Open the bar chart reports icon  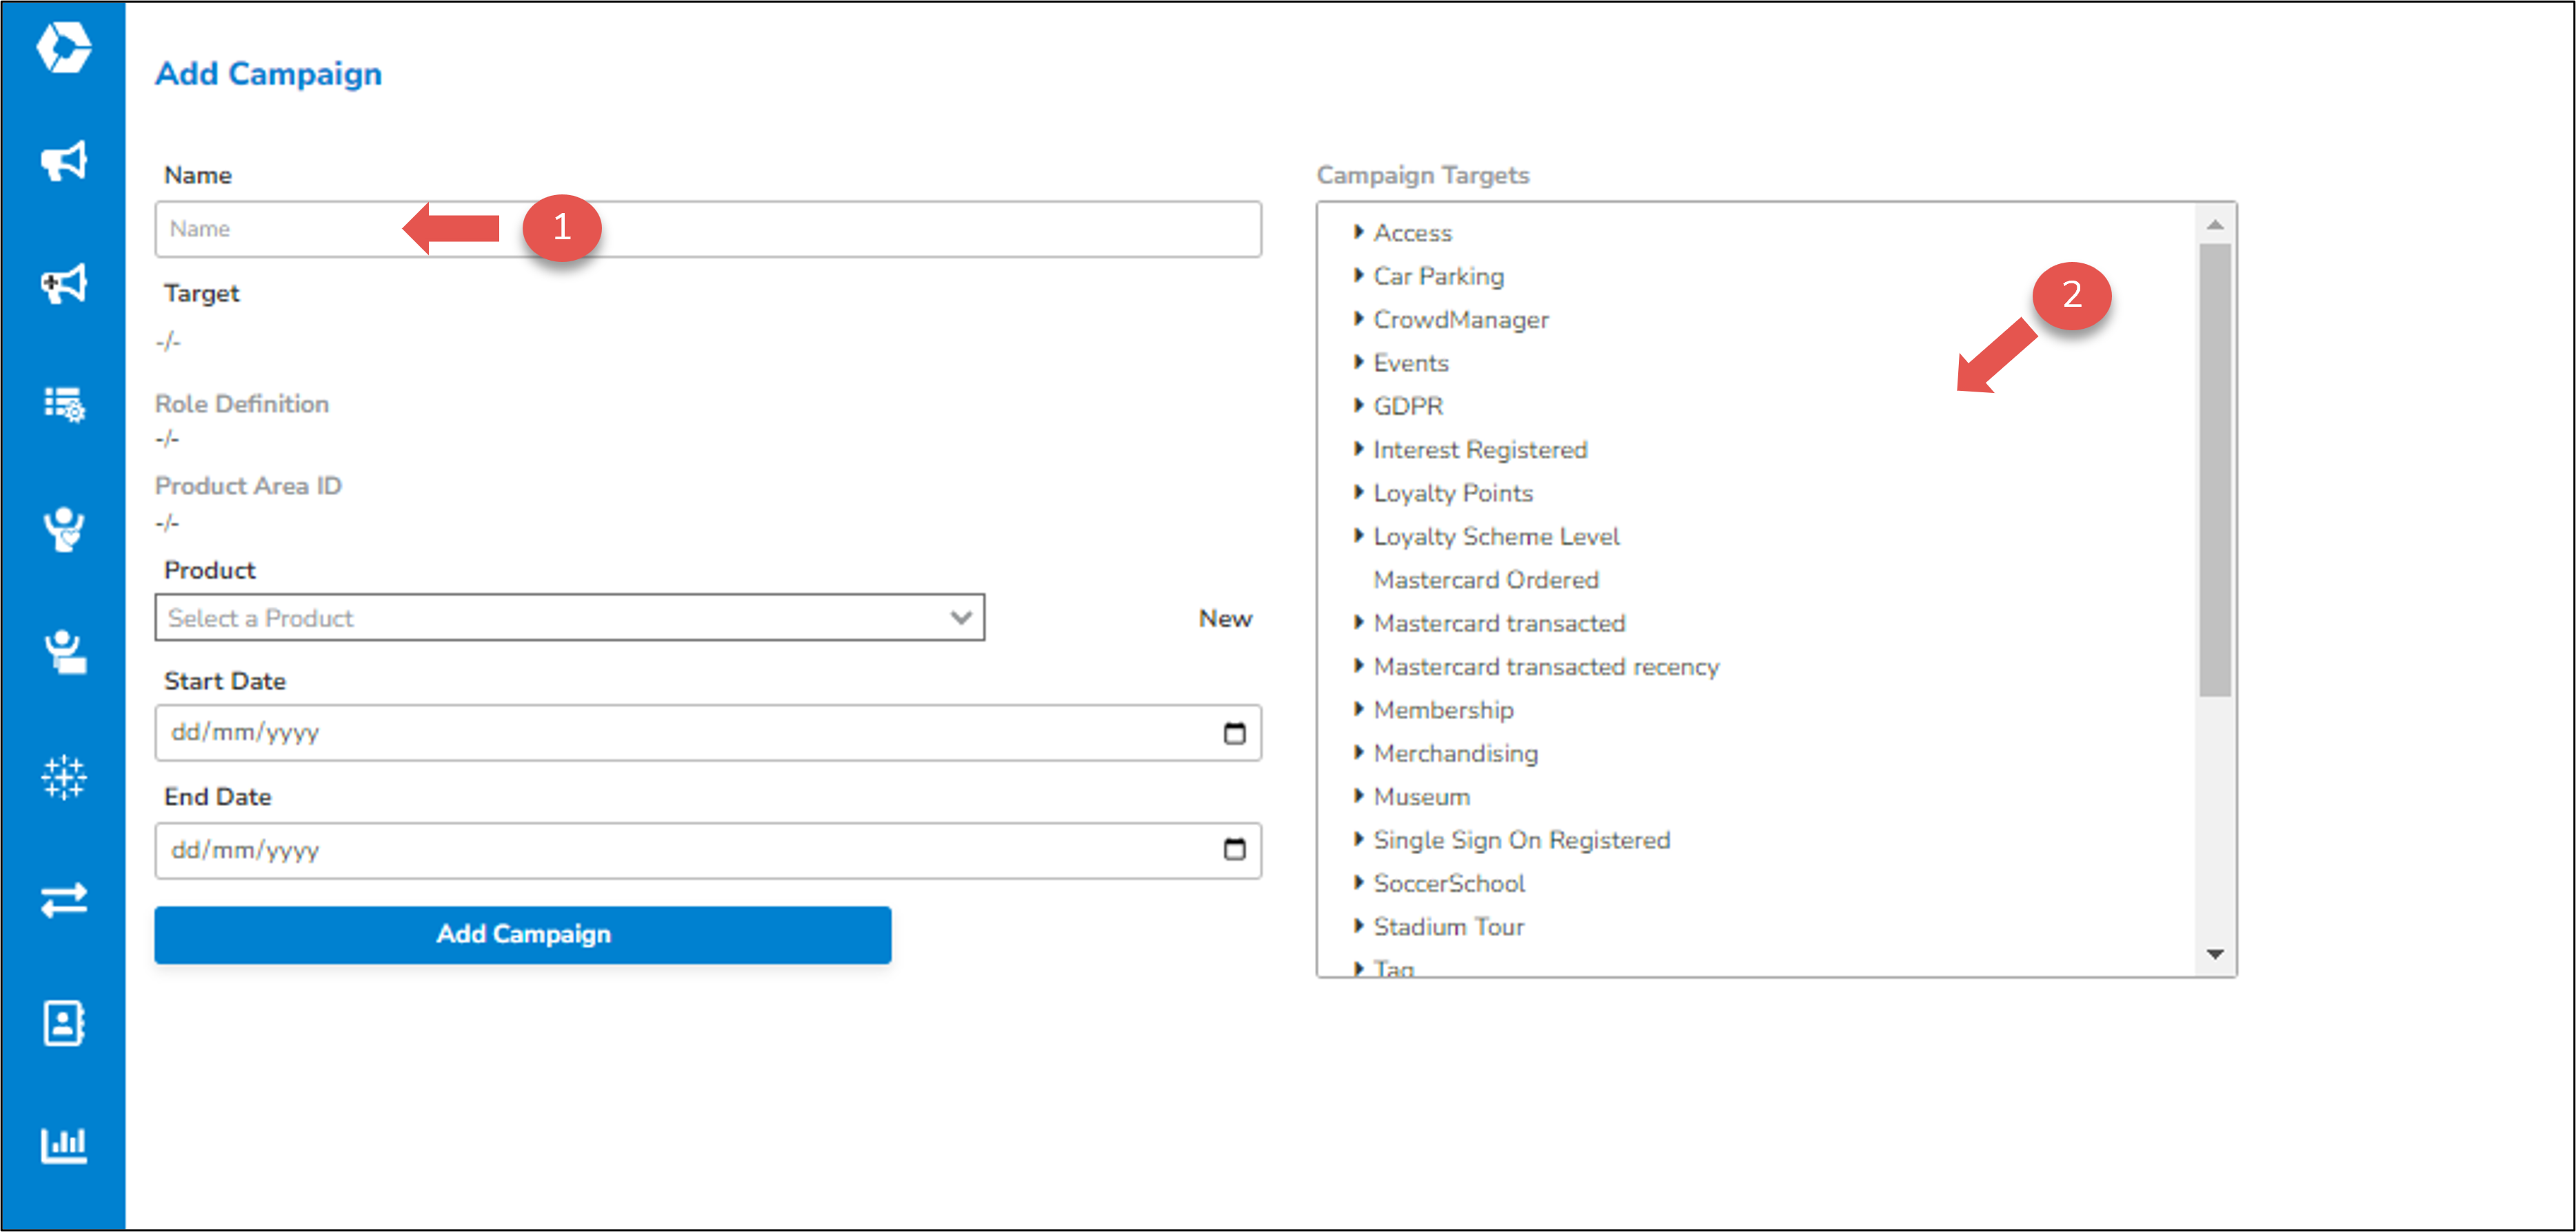64,1144
